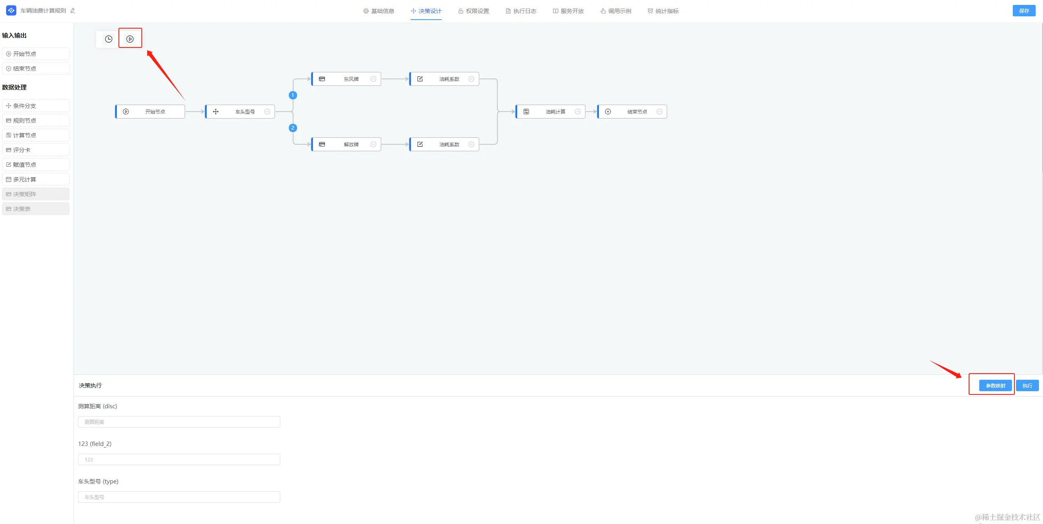Viewport: 1043px width, 524px height.
Task: Select branch marker number 2
Action: coord(293,128)
